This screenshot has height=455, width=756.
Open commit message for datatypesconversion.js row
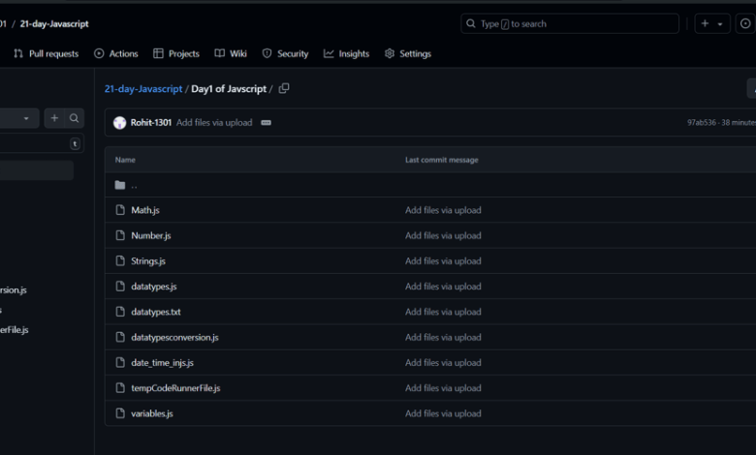click(x=443, y=338)
